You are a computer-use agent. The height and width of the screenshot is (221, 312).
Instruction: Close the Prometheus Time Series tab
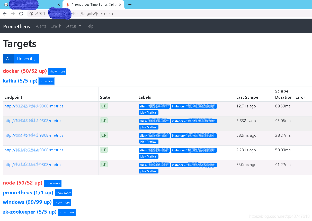(120, 5)
